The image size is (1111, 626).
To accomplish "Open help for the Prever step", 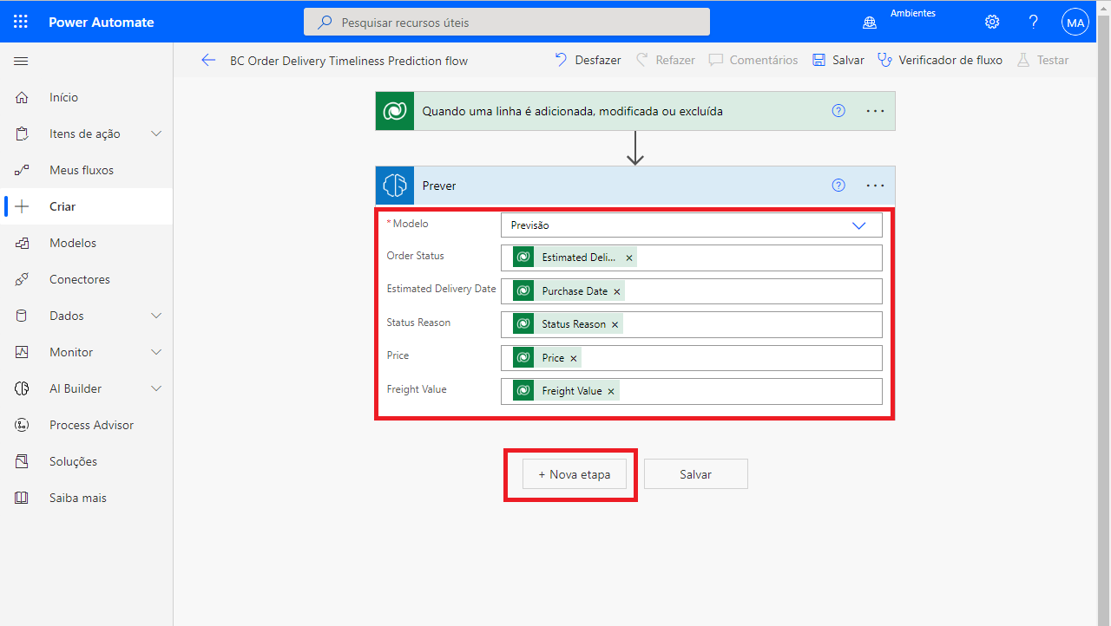I will coord(838,186).
